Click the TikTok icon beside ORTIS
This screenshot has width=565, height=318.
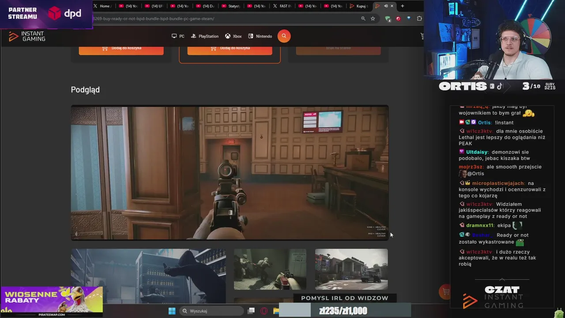[x=499, y=86]
